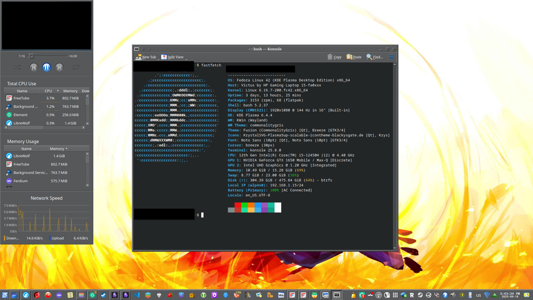Open the green key password app in taskbar
533x300 pixels.
pyautogui.click(x=203, y=295)
